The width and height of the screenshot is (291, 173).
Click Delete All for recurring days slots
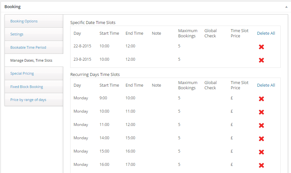pyautogui.click(x=266, y=85)
